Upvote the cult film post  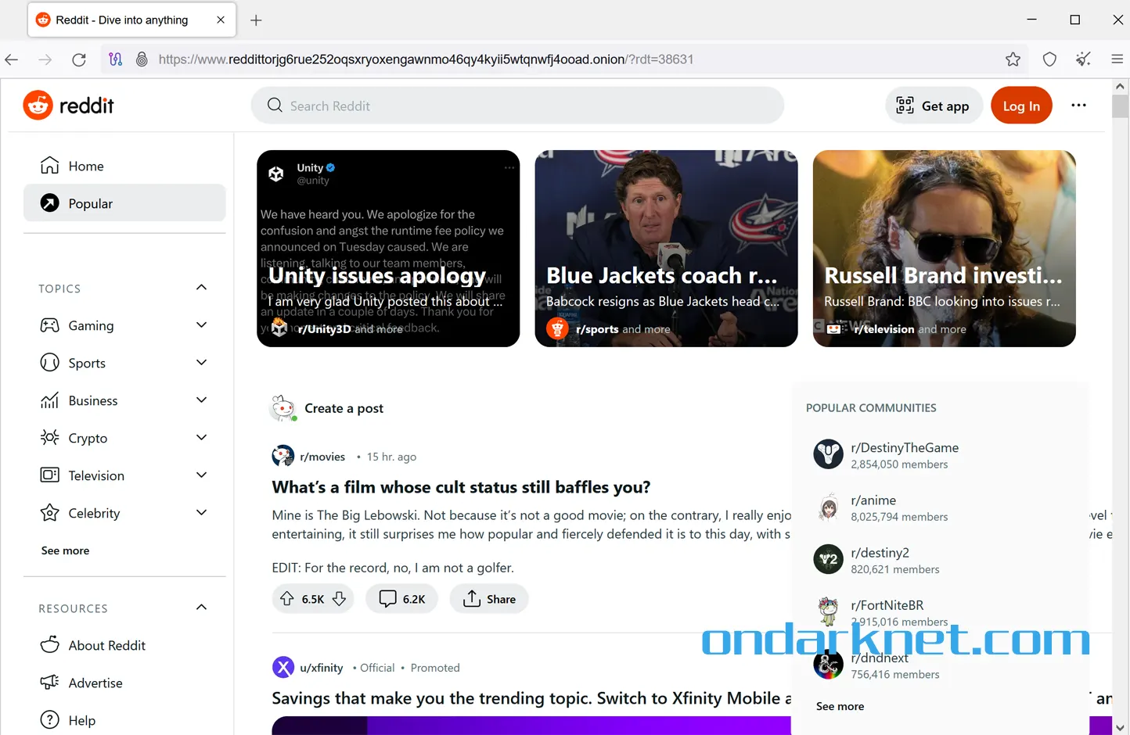coord(286,598)
